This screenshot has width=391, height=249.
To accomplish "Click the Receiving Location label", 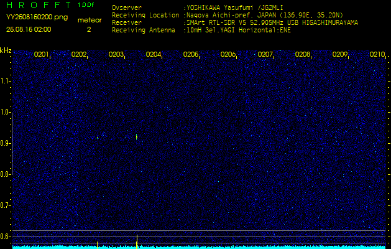I will (145, 15).
